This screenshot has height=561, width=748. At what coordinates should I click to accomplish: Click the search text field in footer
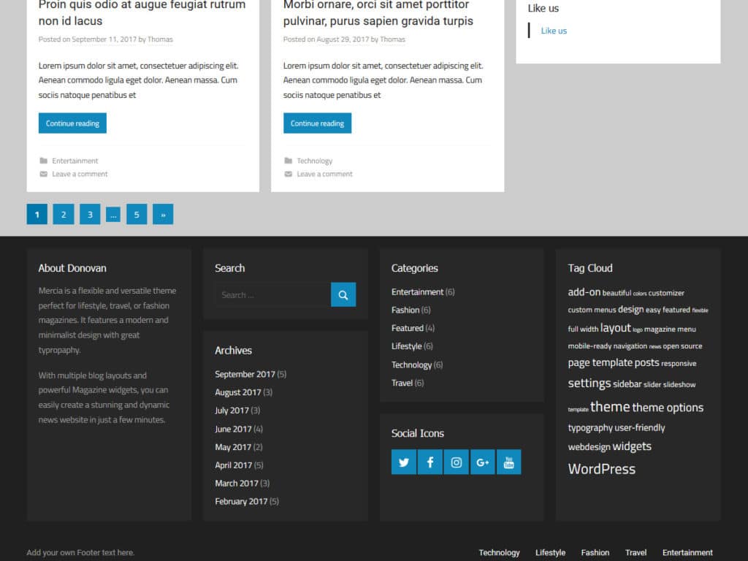(x=272, y=294)
